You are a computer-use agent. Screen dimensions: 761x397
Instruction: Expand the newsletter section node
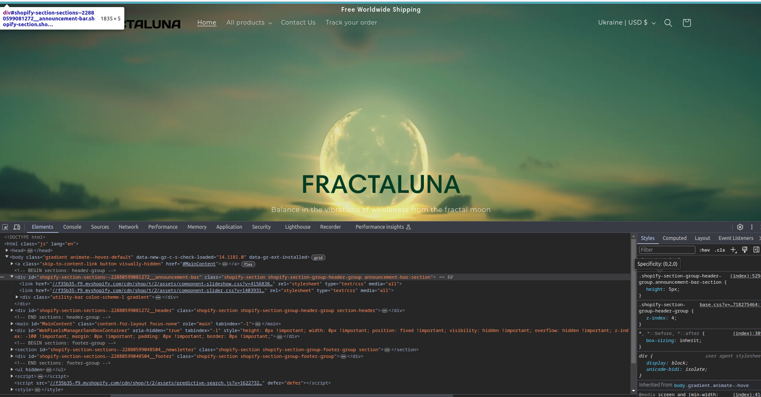click(x=12, y=350)
